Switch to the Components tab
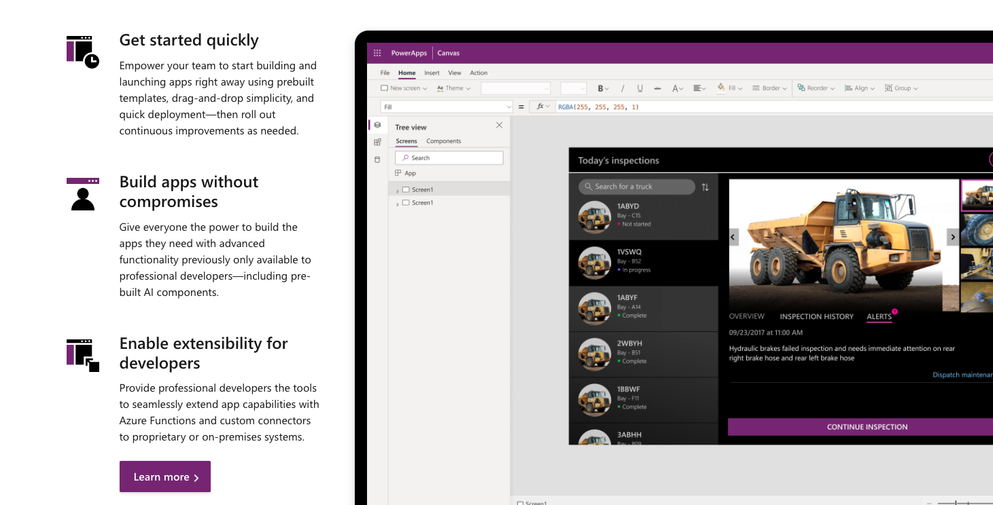The image size is (993, 505). [x=443, y=141]
